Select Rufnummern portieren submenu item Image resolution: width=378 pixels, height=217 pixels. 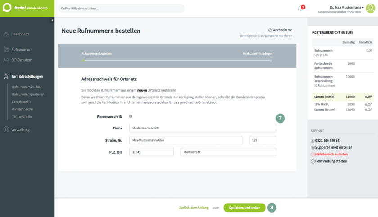pyautogui.click(x=28, y=94)
